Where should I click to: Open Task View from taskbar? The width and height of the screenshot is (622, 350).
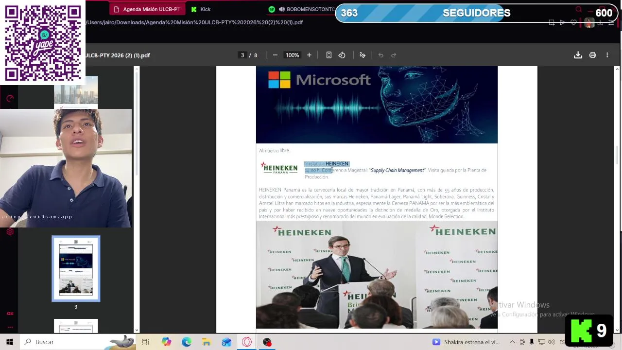145,342
